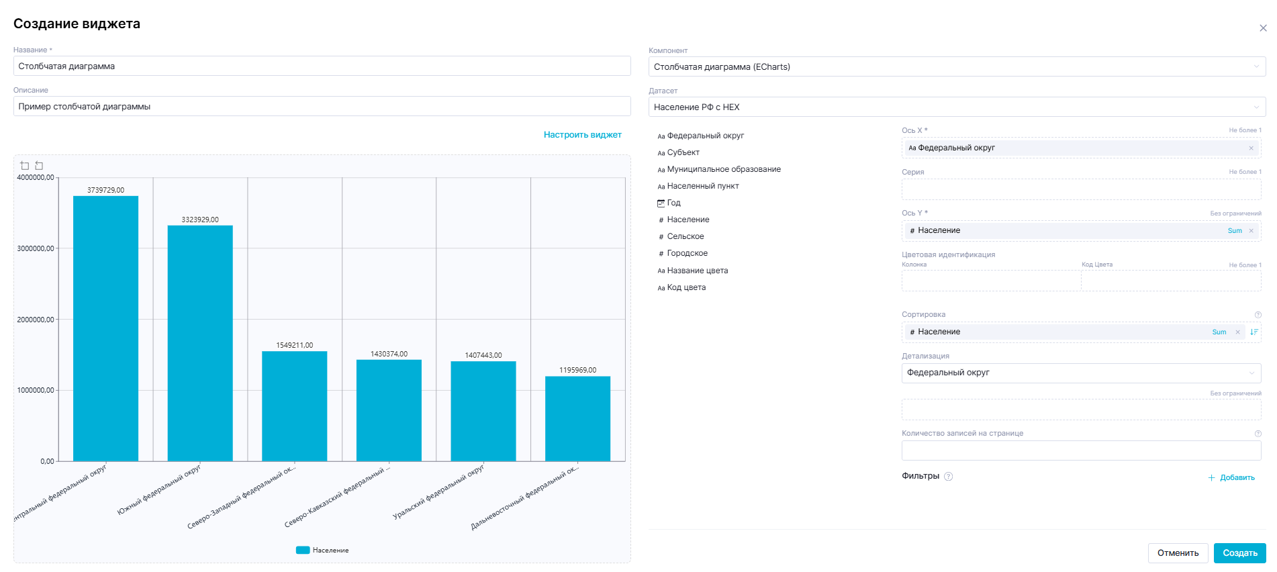Viewport: 1277px width, 572px height.
Task: Open the Детализация dropdown
Action: [1081, 373]
